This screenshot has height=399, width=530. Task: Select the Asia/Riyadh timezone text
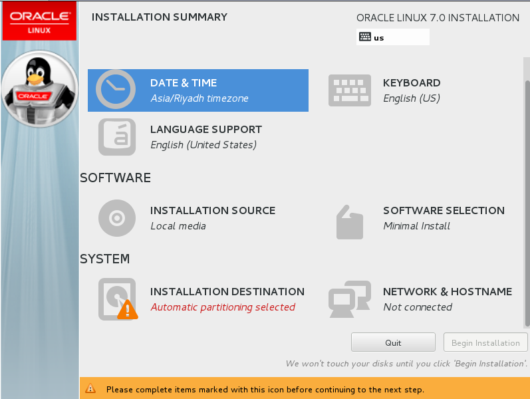(x=199, y=98)
